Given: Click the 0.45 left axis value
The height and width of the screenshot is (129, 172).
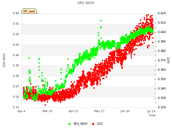Looking at the screenshot, I should tap(16, 45).
